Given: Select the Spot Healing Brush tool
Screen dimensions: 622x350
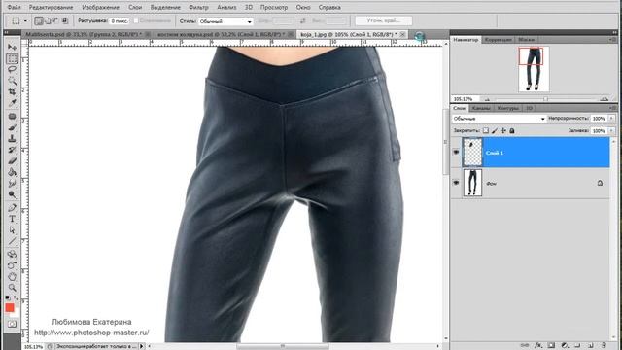Looking at the screenshot, I should [12, 117].
